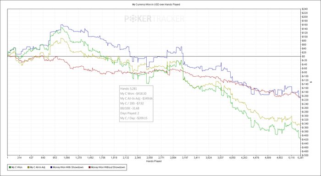Screen dimensions: 321x176
Task: Click the $0 label on currency axis
Action: click(x=304, y=56)
